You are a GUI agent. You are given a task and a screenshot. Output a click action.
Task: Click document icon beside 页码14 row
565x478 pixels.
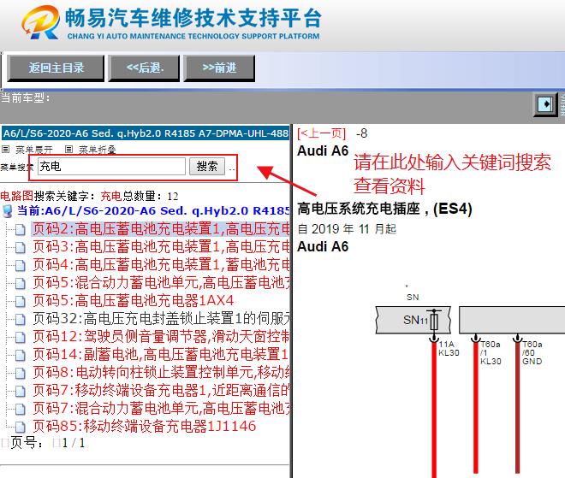pyautogui.click(x=21, y=355)
